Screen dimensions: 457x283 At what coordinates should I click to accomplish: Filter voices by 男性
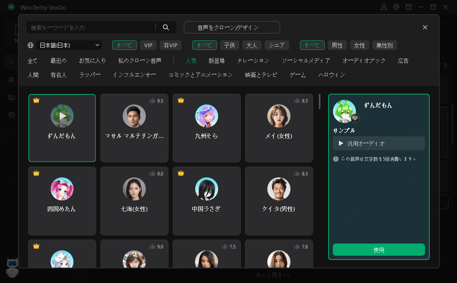point(337,45)
